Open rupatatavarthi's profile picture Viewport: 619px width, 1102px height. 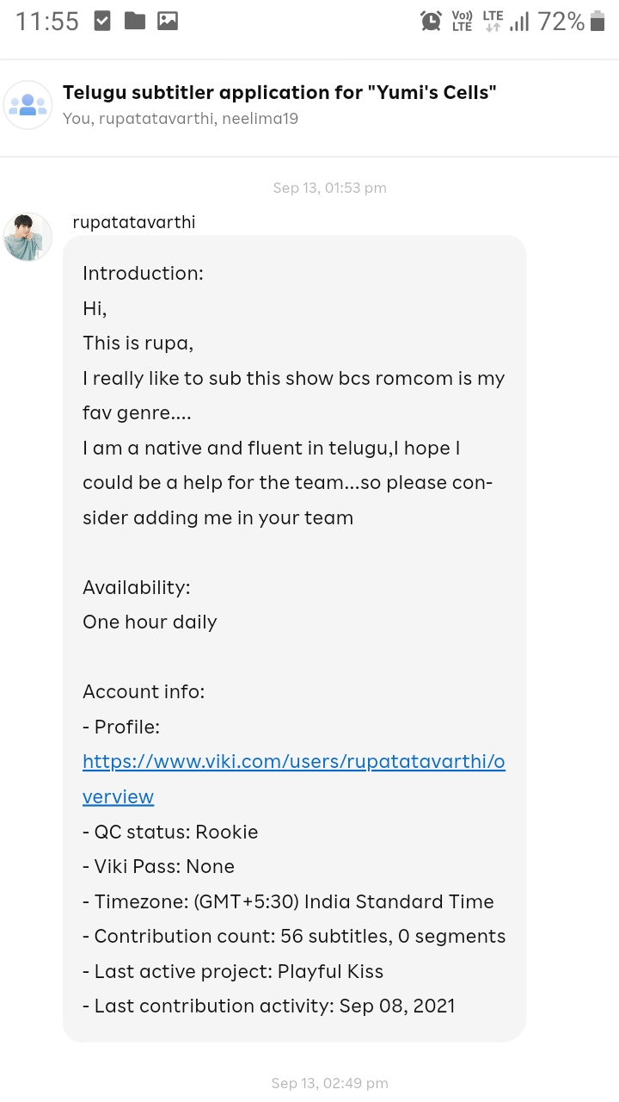28,237
